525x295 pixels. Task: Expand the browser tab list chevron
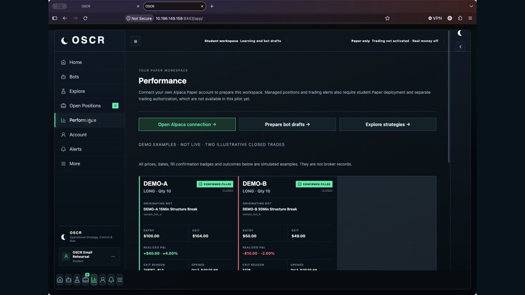click(471, 6)
